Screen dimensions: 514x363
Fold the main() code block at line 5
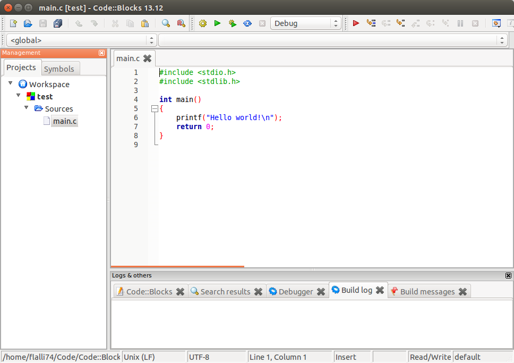pyautogui.click(x=155, y=108)
